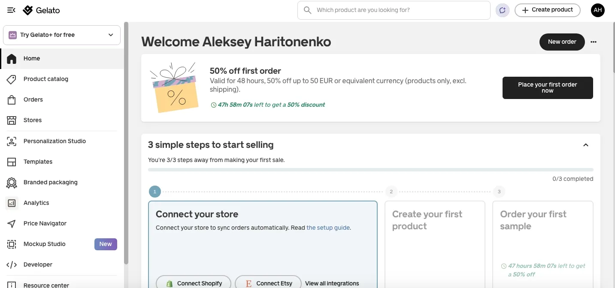Collapse the sidebar with the hamburger icon
Screen dimensions: 615x288
(x=11, y=10)
